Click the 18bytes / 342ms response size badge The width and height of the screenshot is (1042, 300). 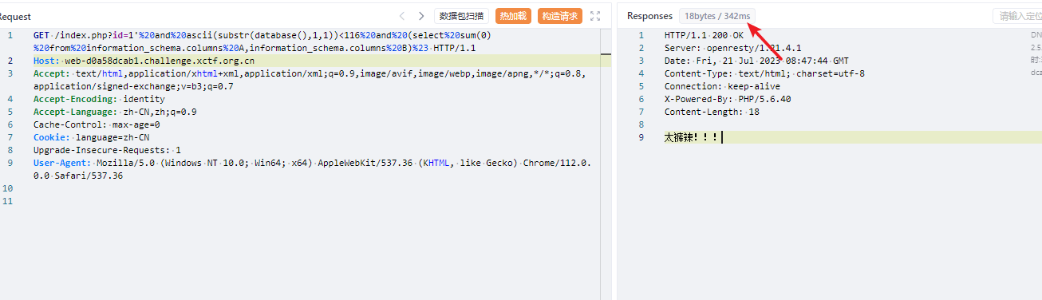(x=717, y=16)
